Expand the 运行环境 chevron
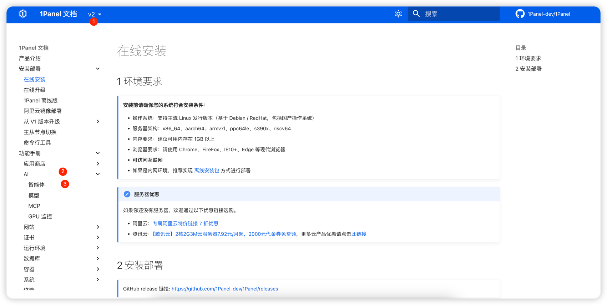 pyautogui.click(x=98, y=248)
